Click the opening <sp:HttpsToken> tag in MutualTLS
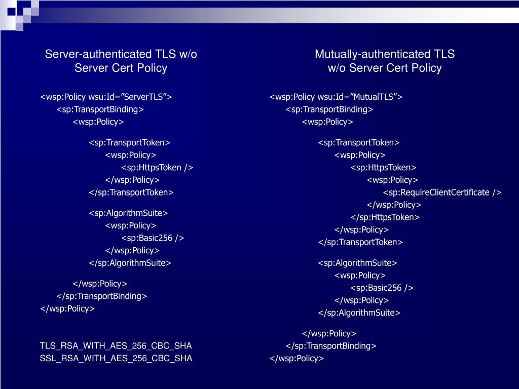The width and height of the screenshot is (519, 389). point(383,168)
